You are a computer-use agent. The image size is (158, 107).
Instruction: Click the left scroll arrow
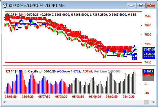pos(5,103)
